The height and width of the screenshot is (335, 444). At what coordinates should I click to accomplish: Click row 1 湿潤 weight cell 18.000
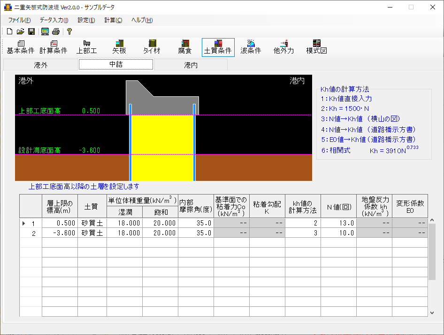pos(124,223)
